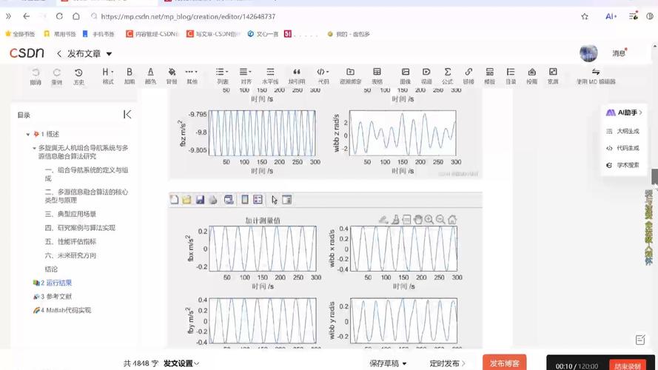Click the resource binding (资源绑定) icon
Screen dimensions: 658x370
tap(350, 76)
